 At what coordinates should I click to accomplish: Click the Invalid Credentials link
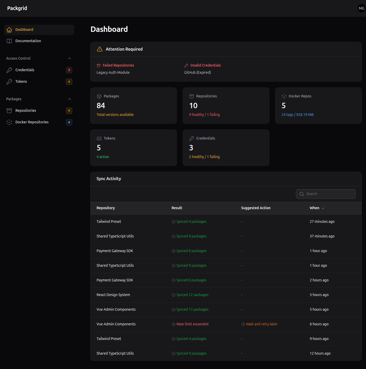[x=205, y=65]
